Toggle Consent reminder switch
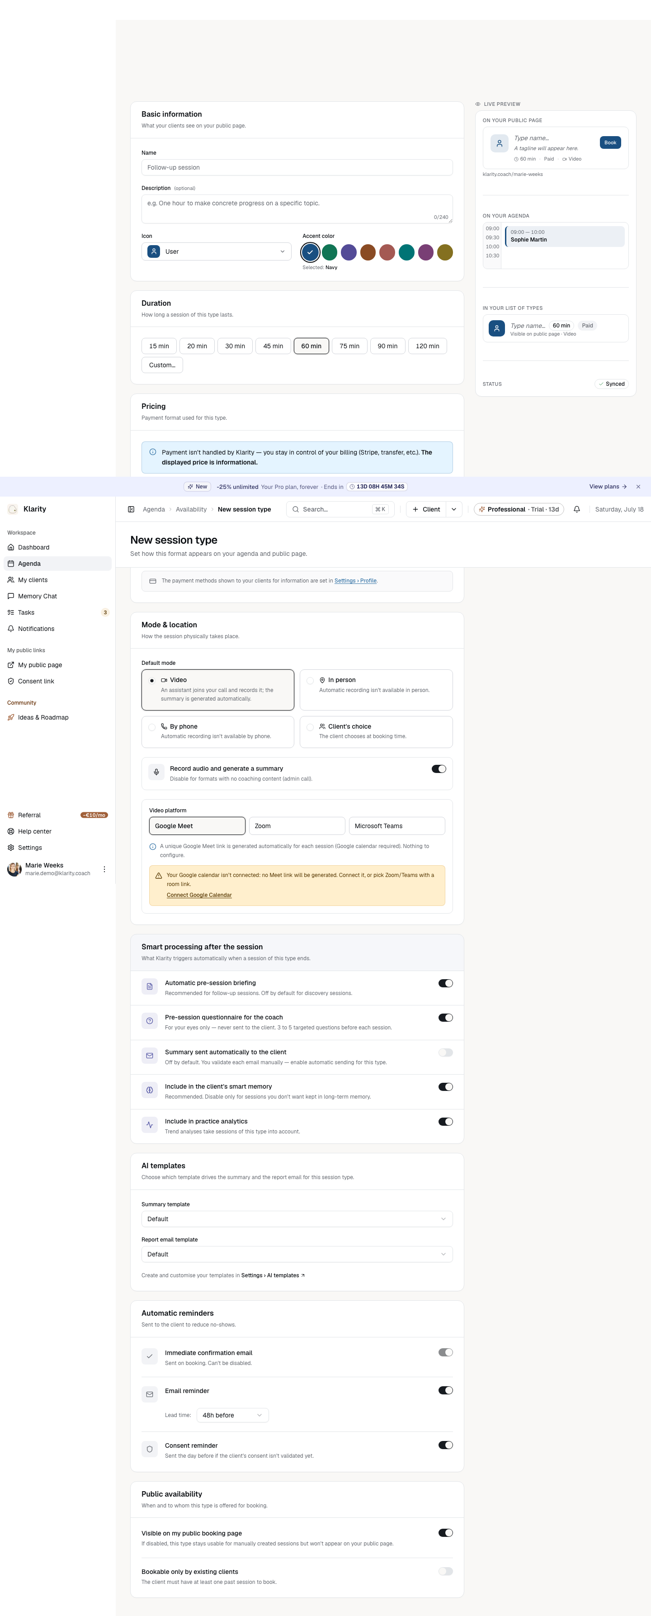The width and height of the screenshot is (651, 1616). (x=446, y=1445)
